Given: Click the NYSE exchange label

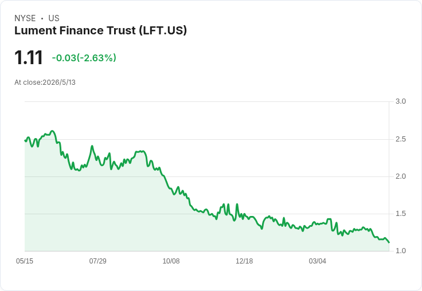Looking at the screenshot, I should point(25,18).
